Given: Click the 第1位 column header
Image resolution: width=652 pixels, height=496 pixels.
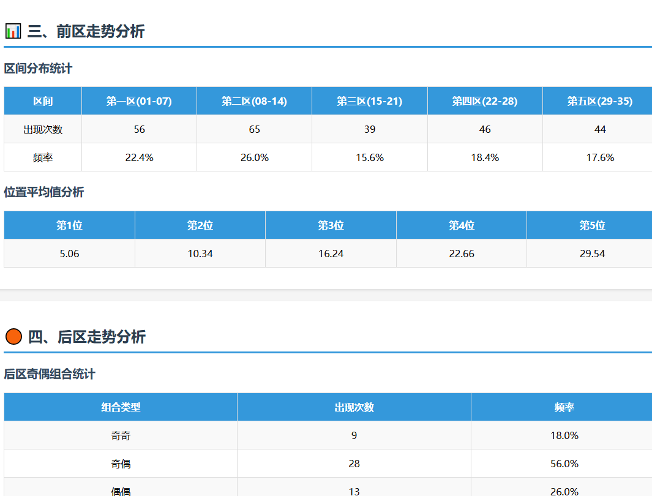Looking at the screenshot, I should coord(69,225).
